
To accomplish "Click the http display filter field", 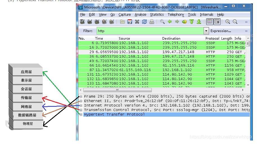I will 150,31.
